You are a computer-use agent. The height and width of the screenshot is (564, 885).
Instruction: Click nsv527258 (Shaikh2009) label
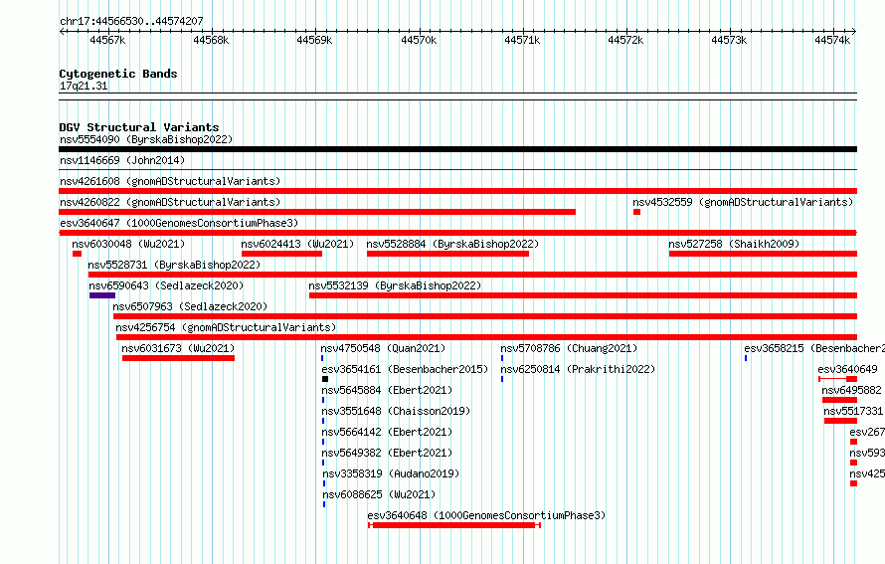(x=734, y=244)
